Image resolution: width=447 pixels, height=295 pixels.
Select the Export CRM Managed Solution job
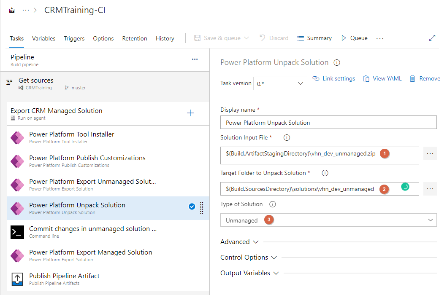click(108, 114)
